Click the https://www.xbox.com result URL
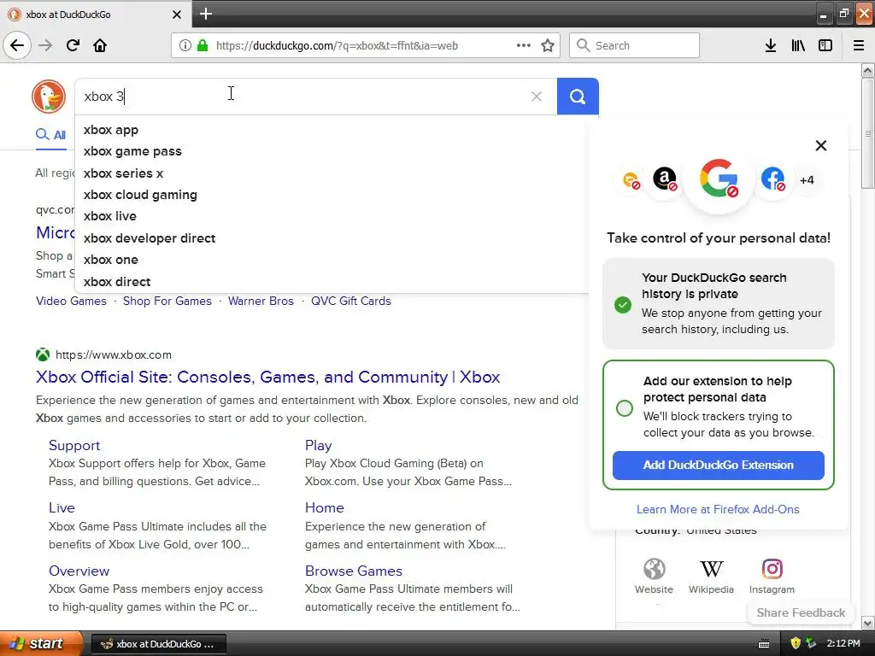The width and height of the screenshot is (875, 656). click(114, 354)
